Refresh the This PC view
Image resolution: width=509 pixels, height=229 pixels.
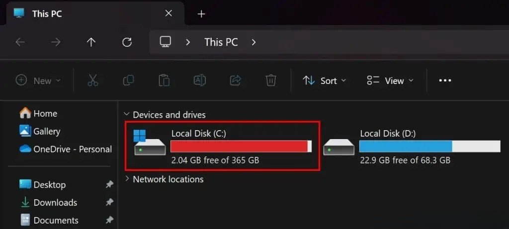(x=127, y=42)
